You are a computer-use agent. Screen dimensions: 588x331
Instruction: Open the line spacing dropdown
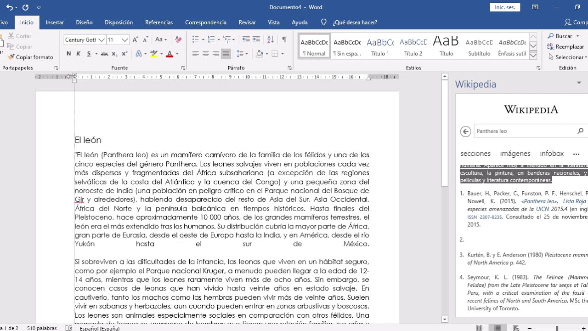pos(243,54)
